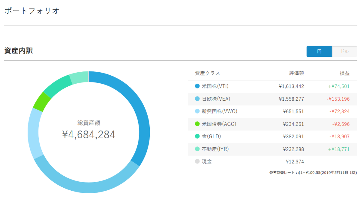
Task: Click the total asset amount ¥4,684,284
Action: pos(89,135)
